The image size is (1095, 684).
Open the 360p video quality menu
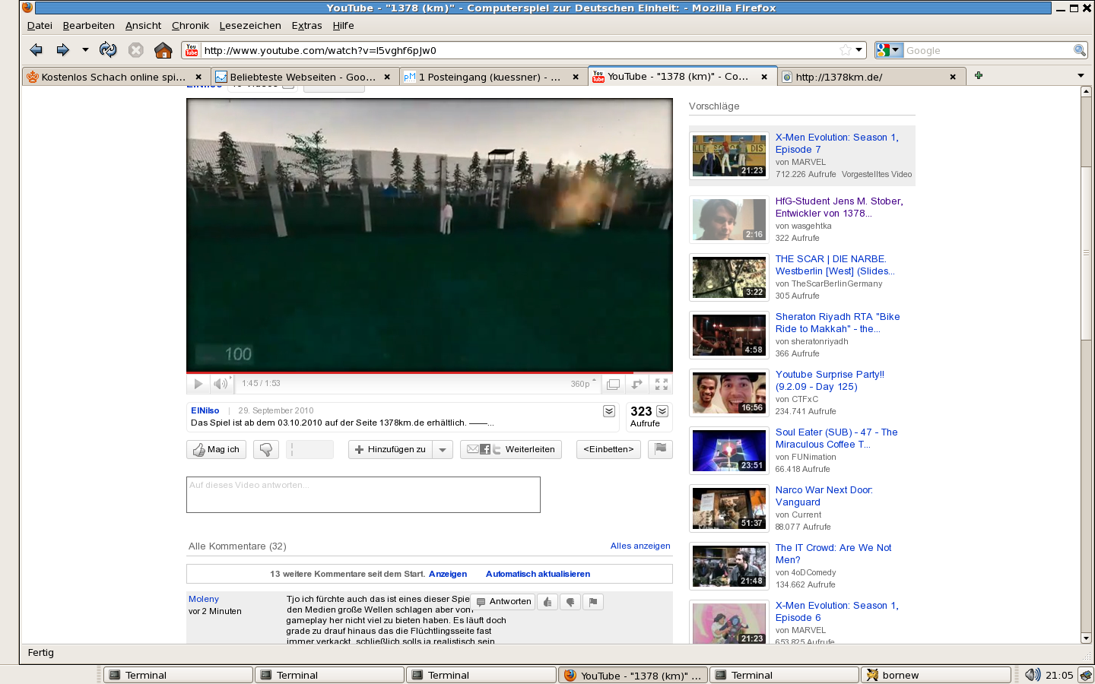coord(583,384)
